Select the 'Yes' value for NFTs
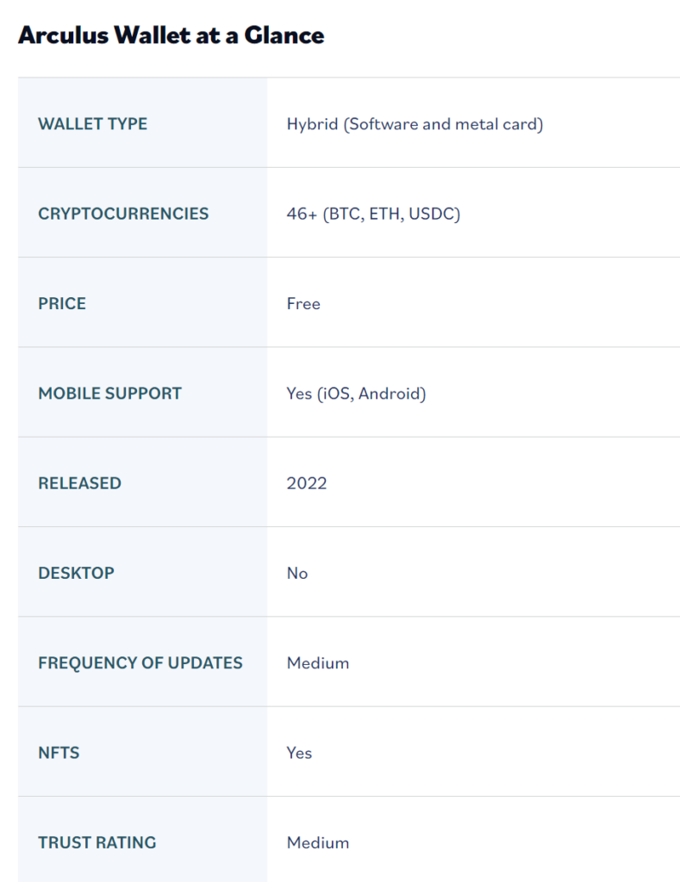Viewport: 680px width, 882px height. 299,753
